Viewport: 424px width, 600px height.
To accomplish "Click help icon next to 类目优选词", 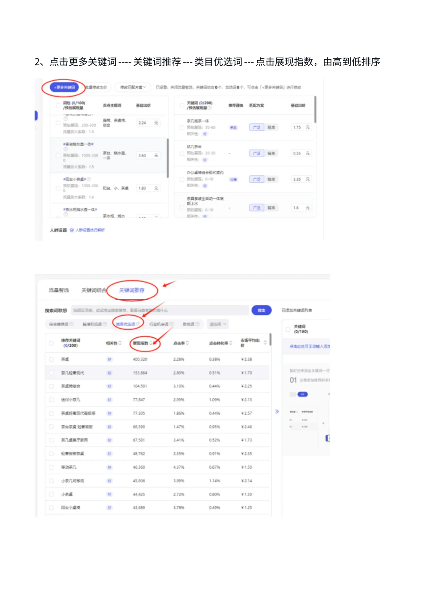I will [138, 324].
